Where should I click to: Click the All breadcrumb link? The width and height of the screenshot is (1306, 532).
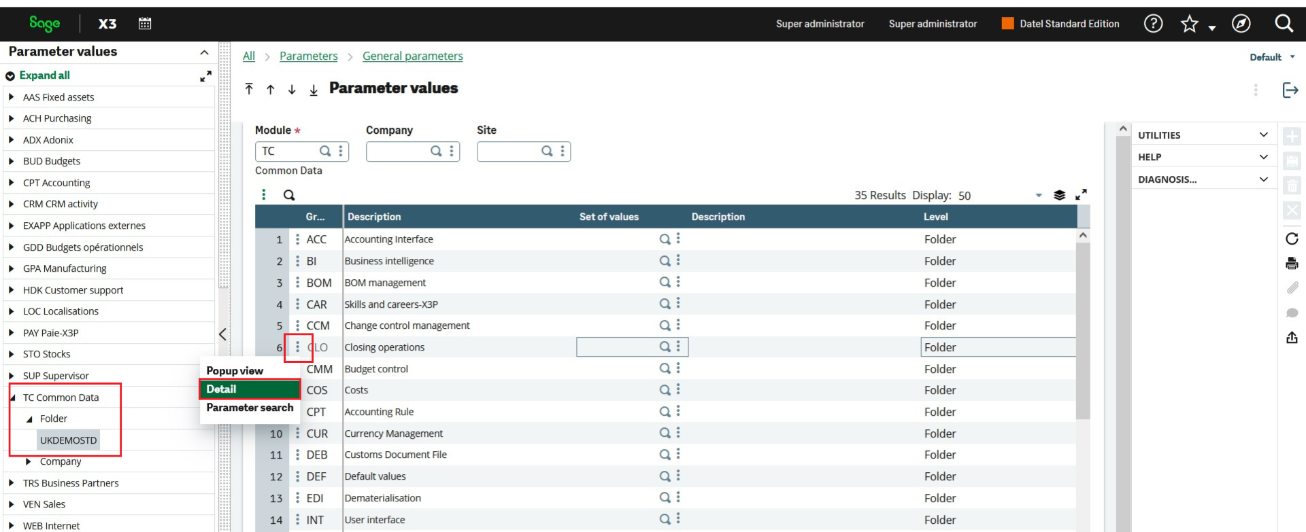point(249,56)
